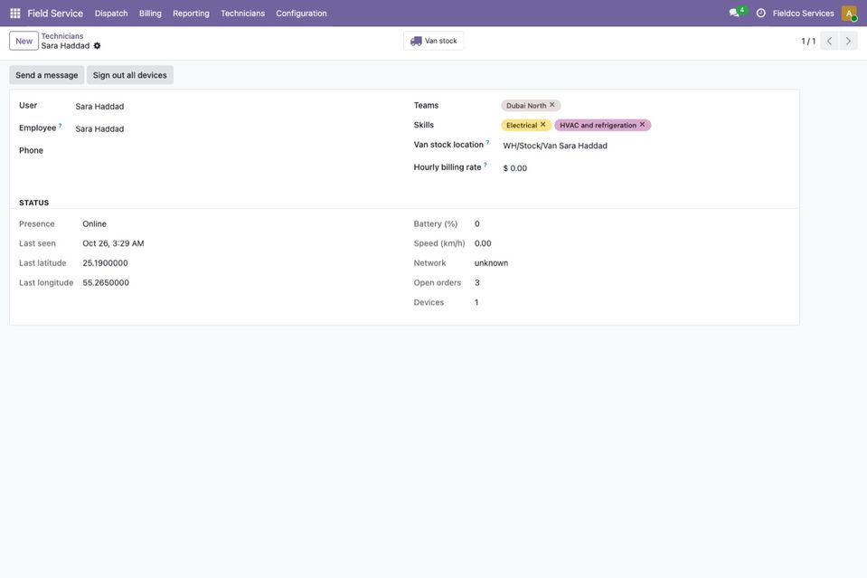This screenshot has width=867, height=578.
Task: Click the Presence value Online
Action: coord(95,224)
